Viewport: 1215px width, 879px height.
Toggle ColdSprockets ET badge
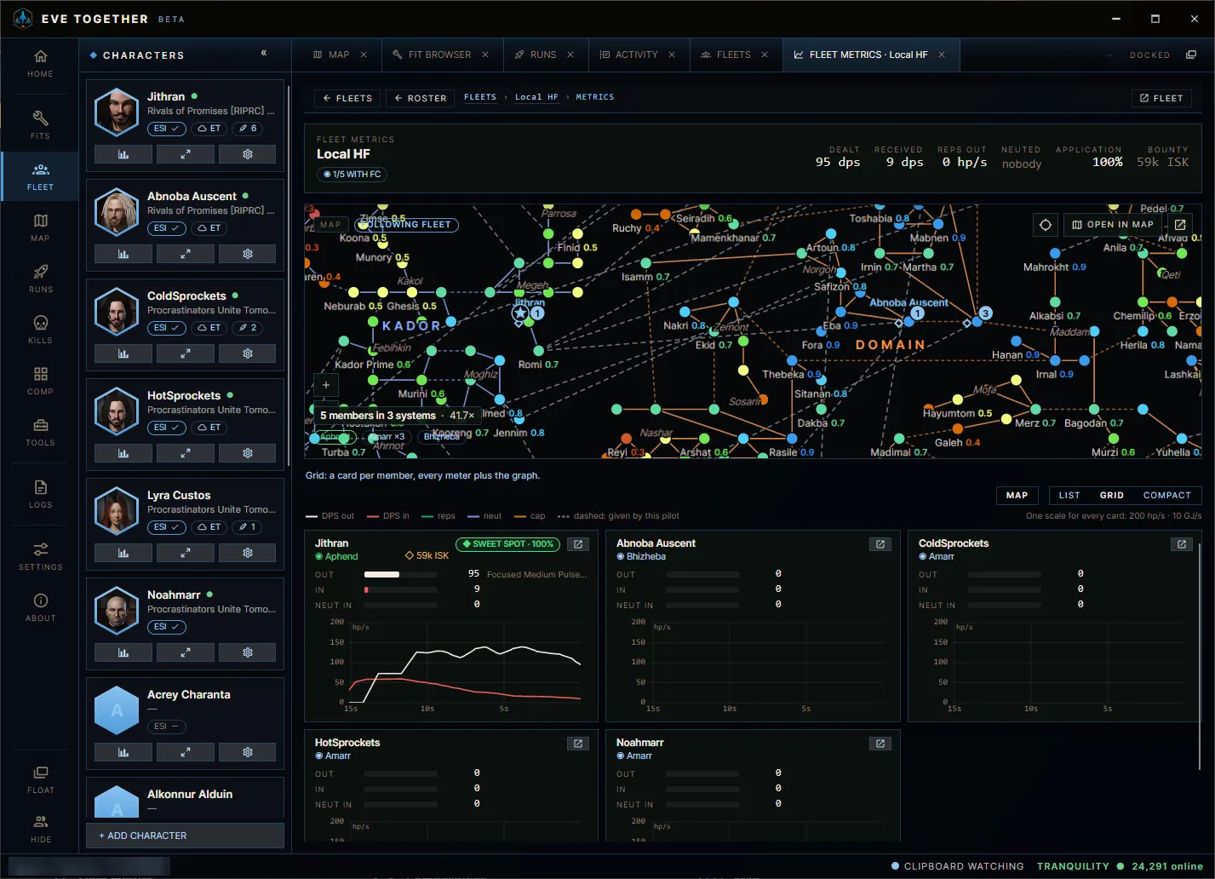[x=209, y=328]
